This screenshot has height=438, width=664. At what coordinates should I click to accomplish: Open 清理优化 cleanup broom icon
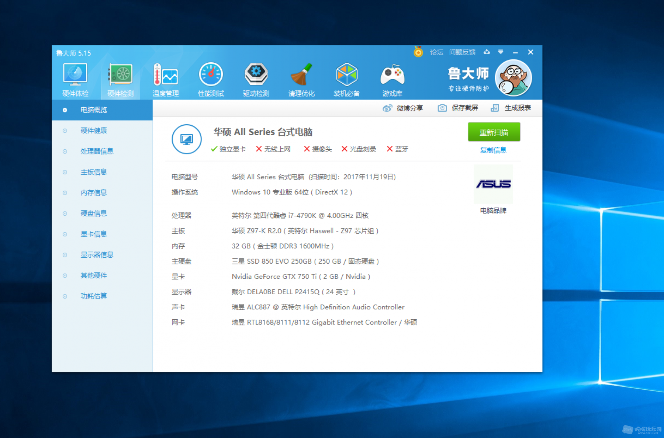301,80
